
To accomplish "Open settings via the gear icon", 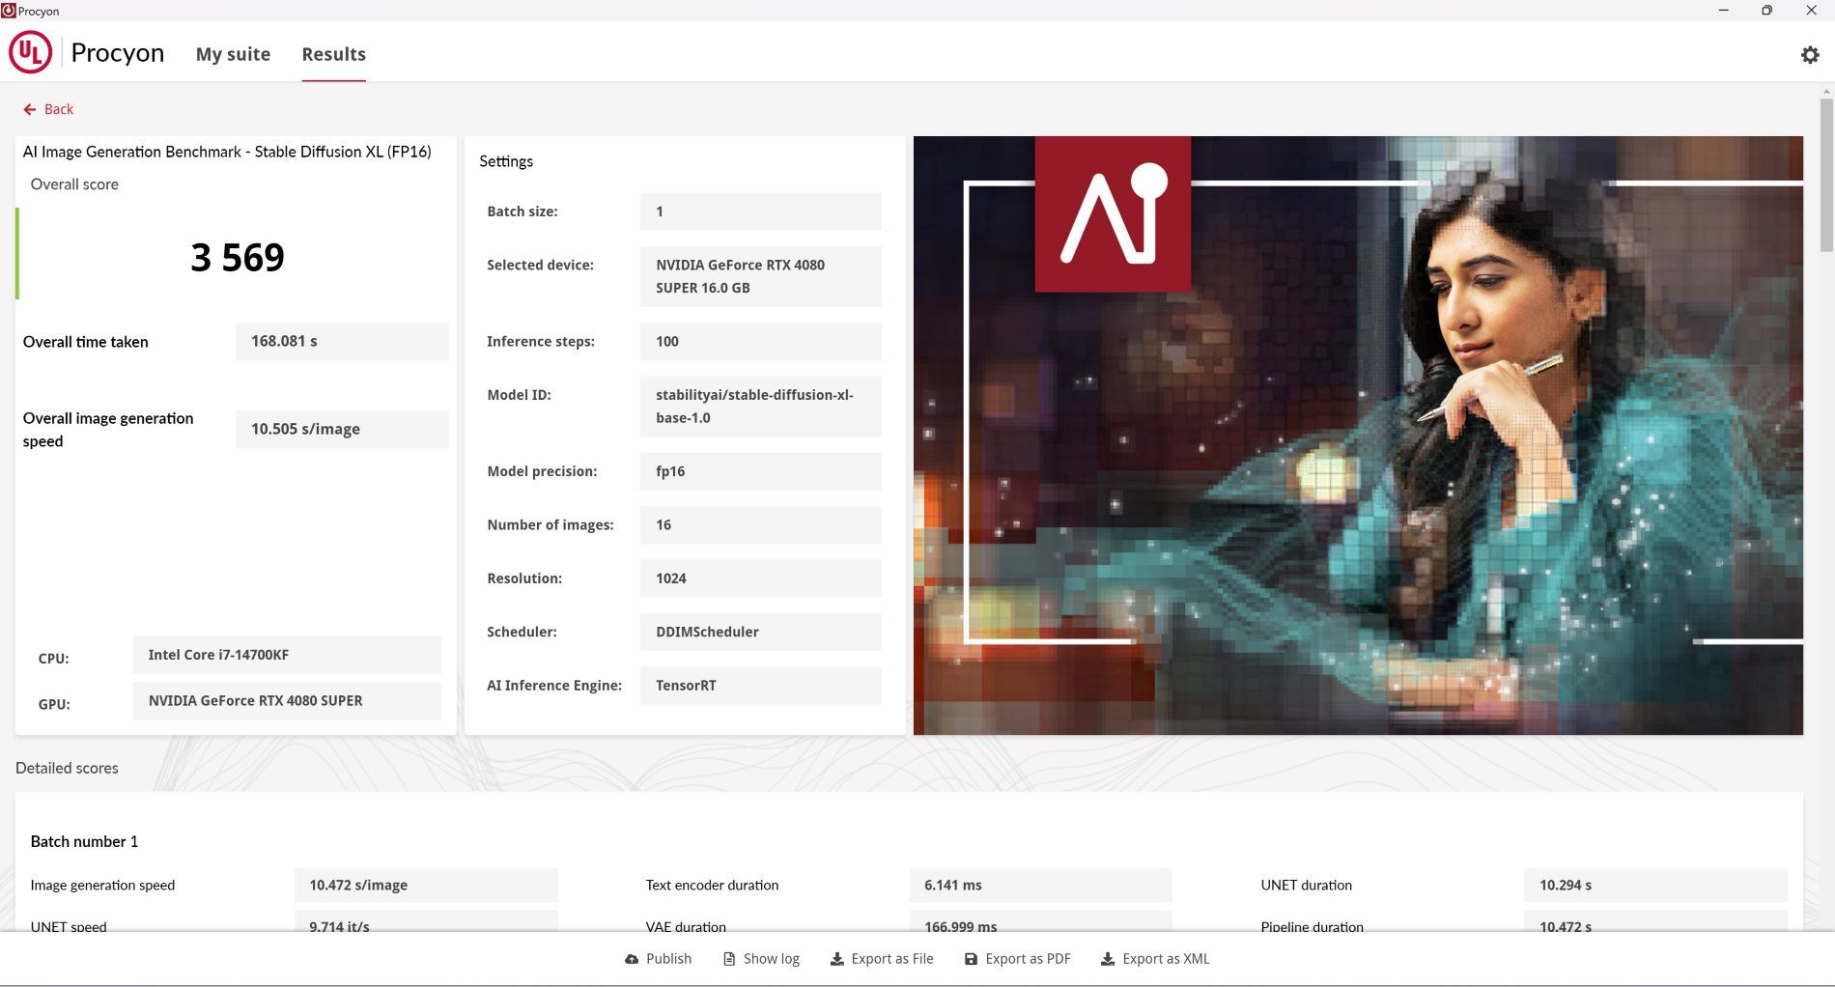I will coord(1810,55).
